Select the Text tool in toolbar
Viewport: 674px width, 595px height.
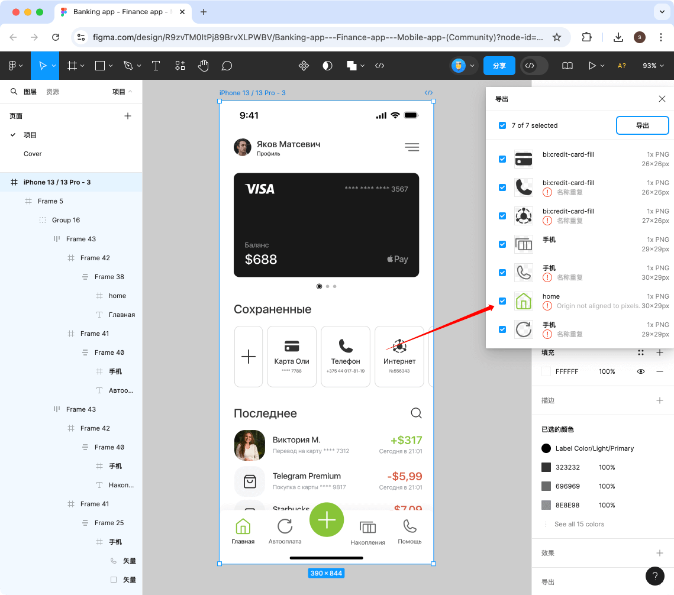pyautogui.click(x=156, y=66)
